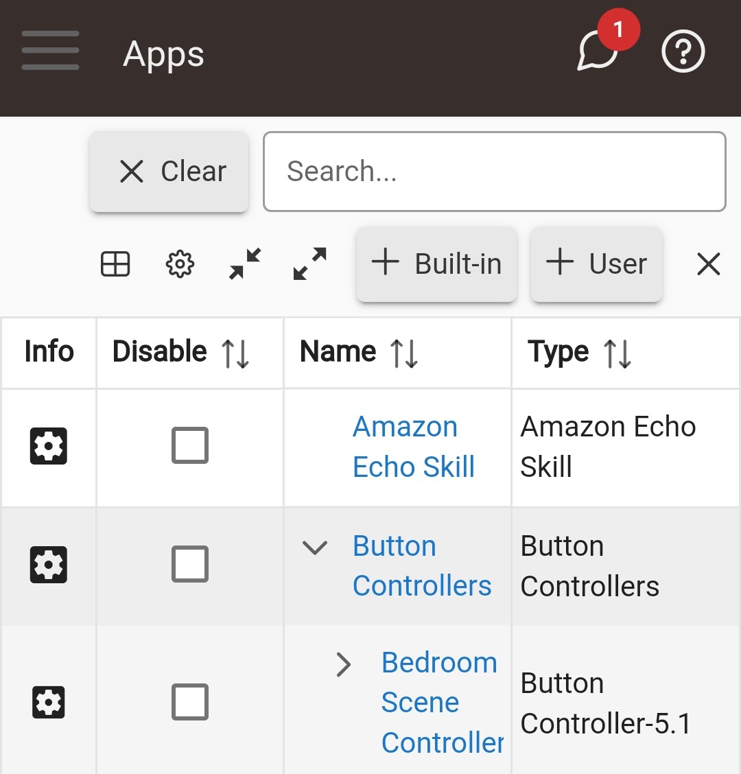Viewport: 741px width, 774px height.
Task: Open Amazon Echo Skill info gear icon
Action: coord(49,446)
